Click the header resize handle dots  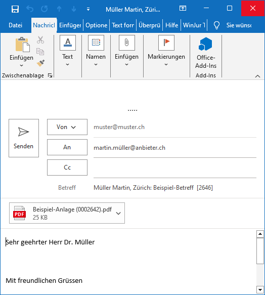pos(132,110)
